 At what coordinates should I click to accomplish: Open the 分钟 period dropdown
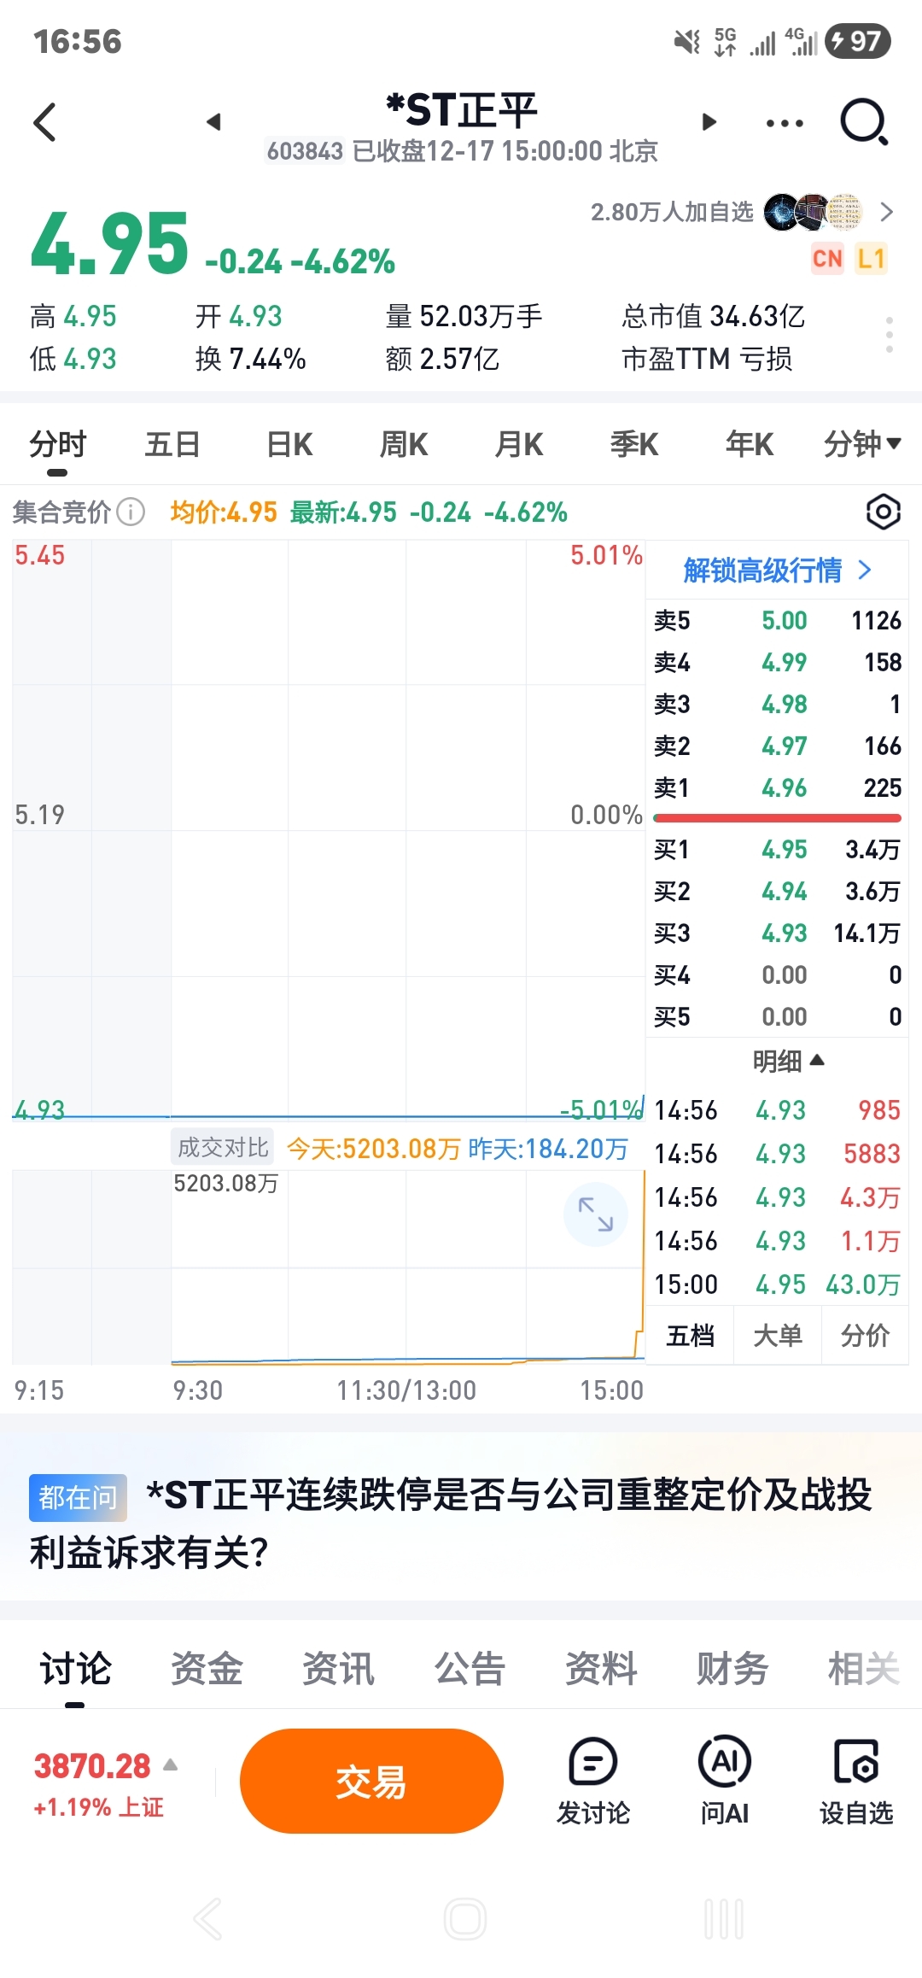pos(862,444)
